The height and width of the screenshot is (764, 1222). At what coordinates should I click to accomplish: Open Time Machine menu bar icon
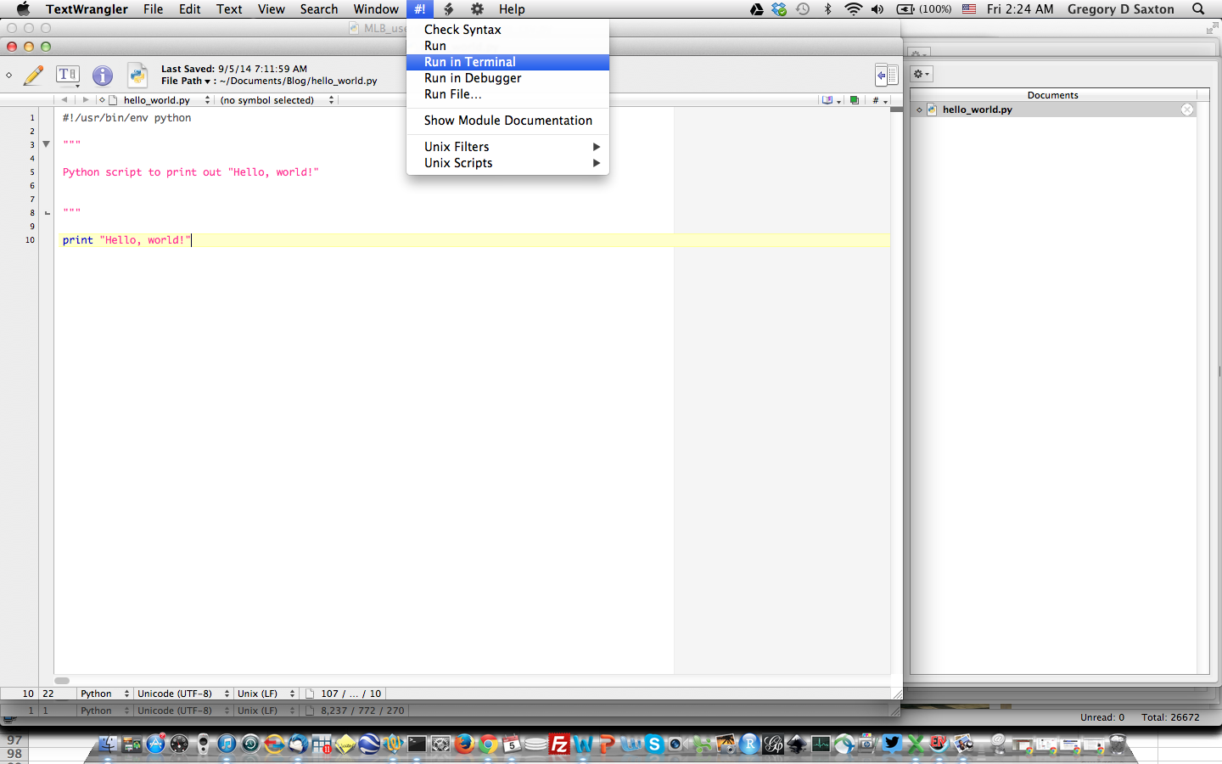(803, 8)
